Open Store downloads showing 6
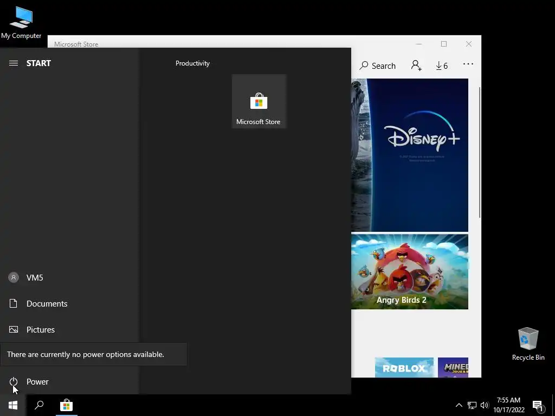This screenshot has width=555, height=416. 442,66
